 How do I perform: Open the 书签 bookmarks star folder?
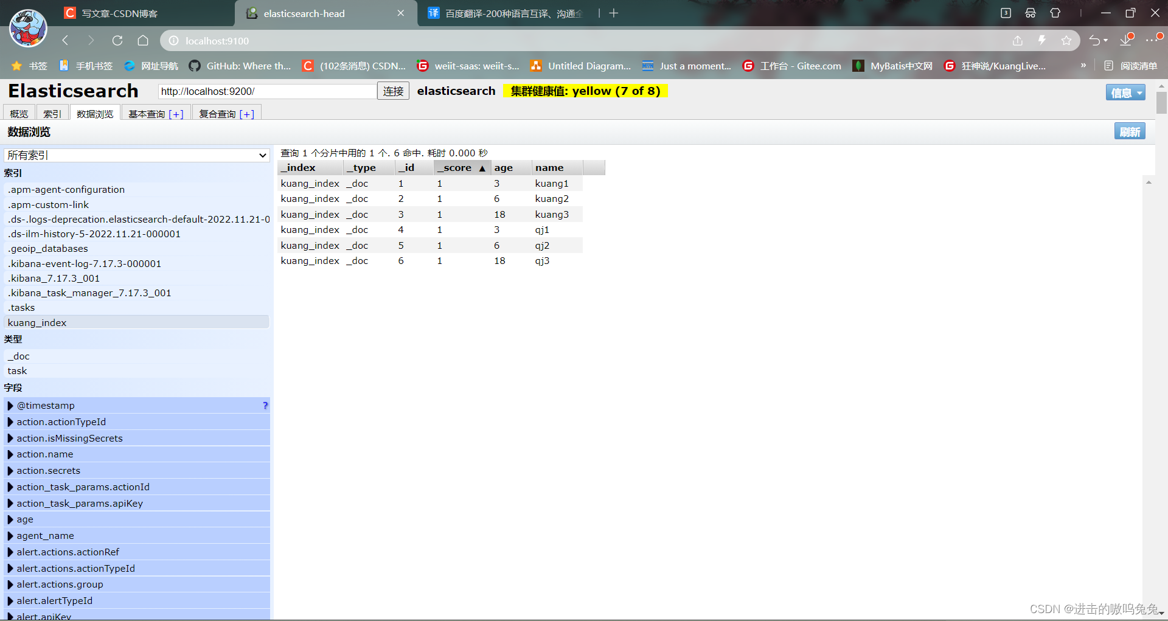pyautogui.click(x=29, y=66)
